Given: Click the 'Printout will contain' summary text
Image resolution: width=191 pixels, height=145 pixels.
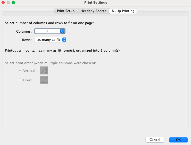Looking at the screenshot, I should 63,50.
